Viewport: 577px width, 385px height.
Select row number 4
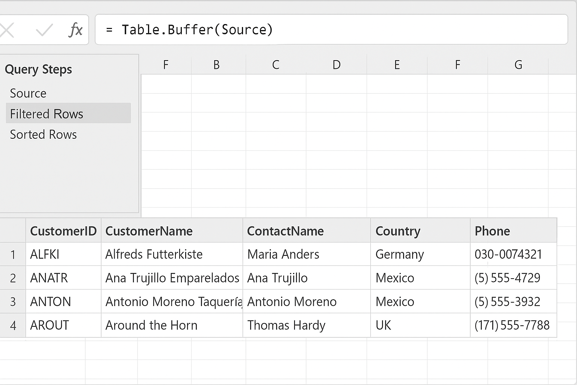tap(13, 325)
